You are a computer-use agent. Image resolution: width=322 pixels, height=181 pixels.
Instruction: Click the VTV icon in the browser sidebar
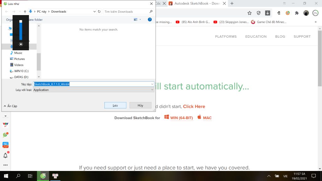[x=6, y=124]
